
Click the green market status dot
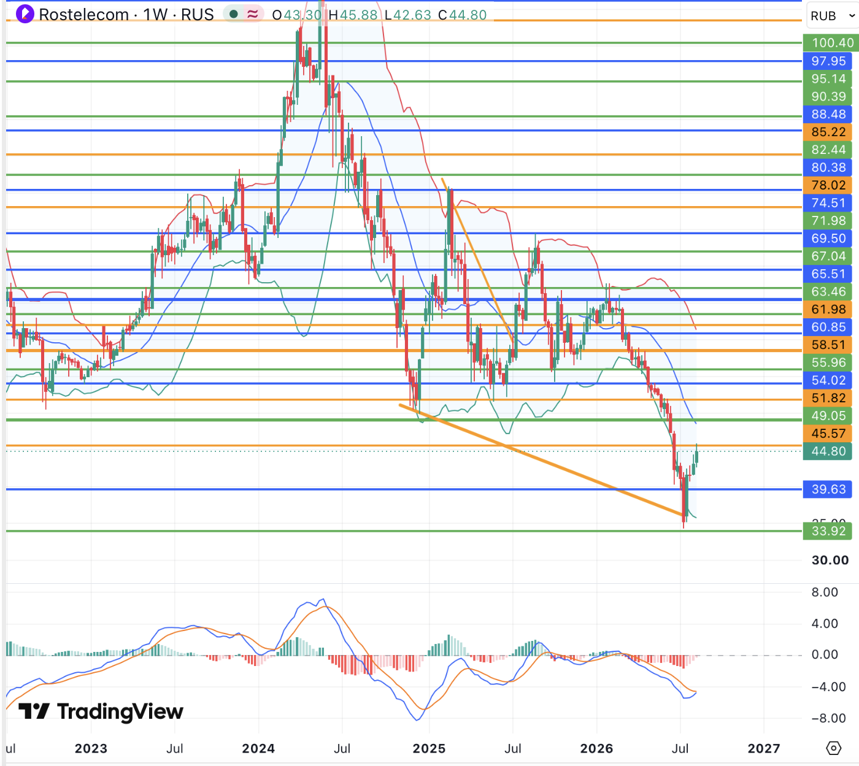pyautogui.click(x=234, y=14)
